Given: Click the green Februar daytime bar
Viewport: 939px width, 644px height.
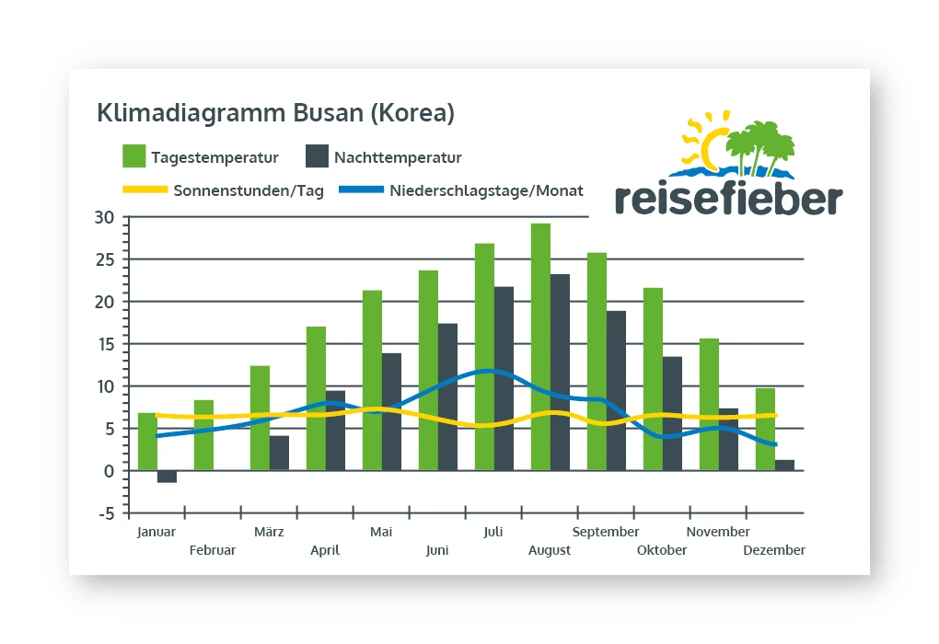Looking at the screenshot, I should point(203,435).
